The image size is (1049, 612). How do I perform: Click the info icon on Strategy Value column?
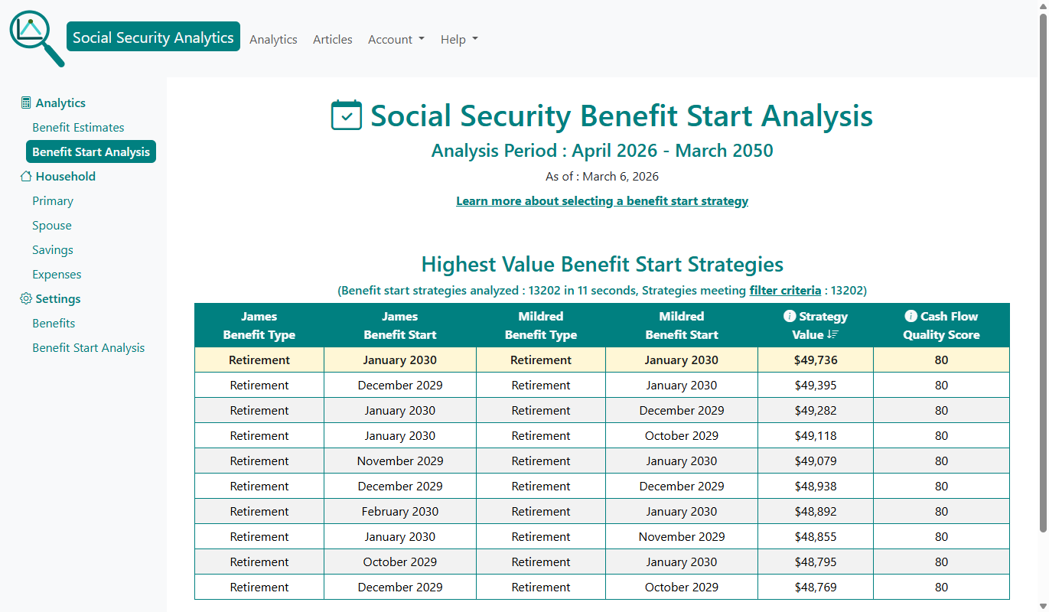789,315
